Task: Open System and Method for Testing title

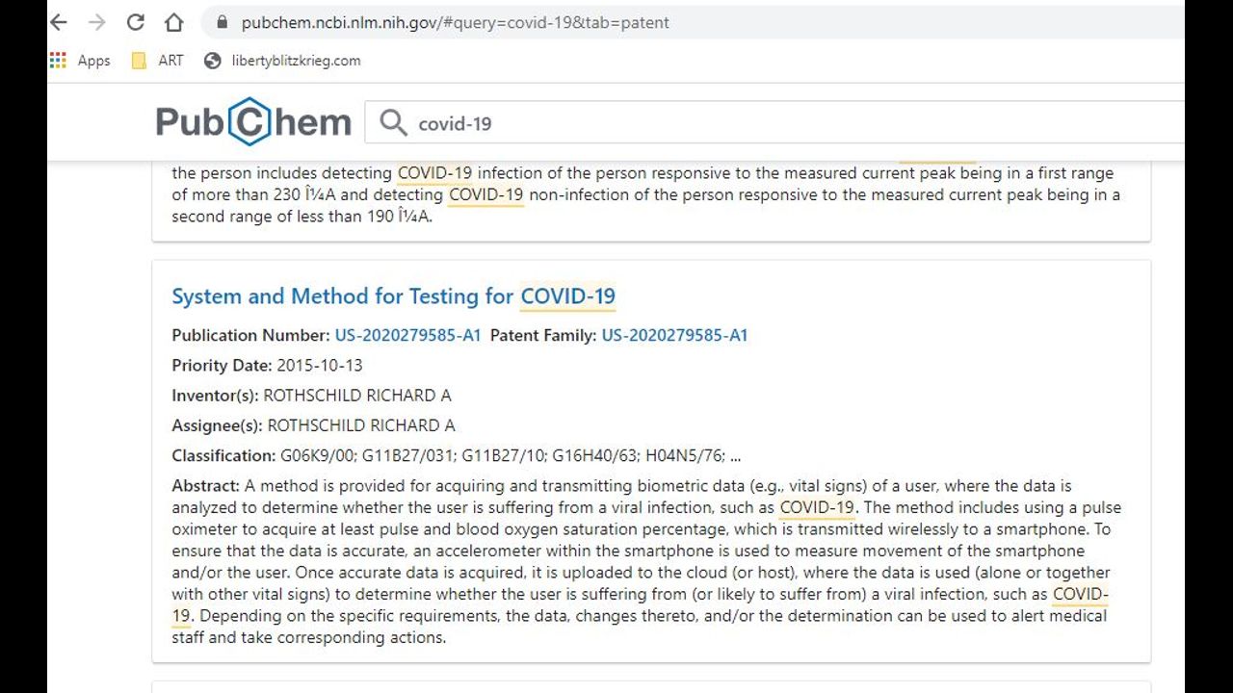Action: click(x=393, y=296)
